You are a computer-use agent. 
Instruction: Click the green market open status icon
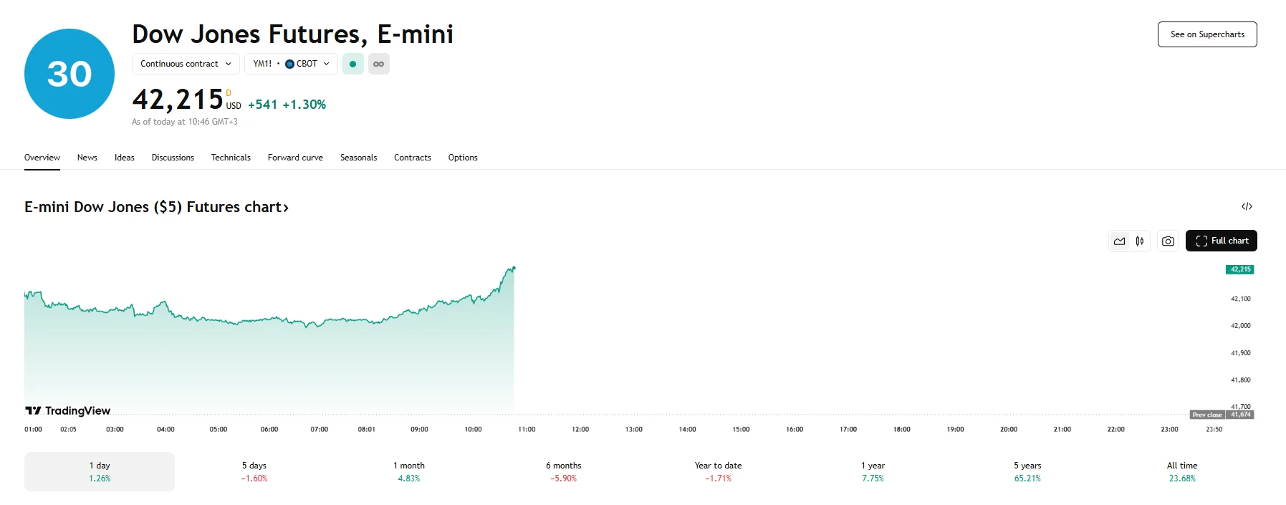coord(352,64)
